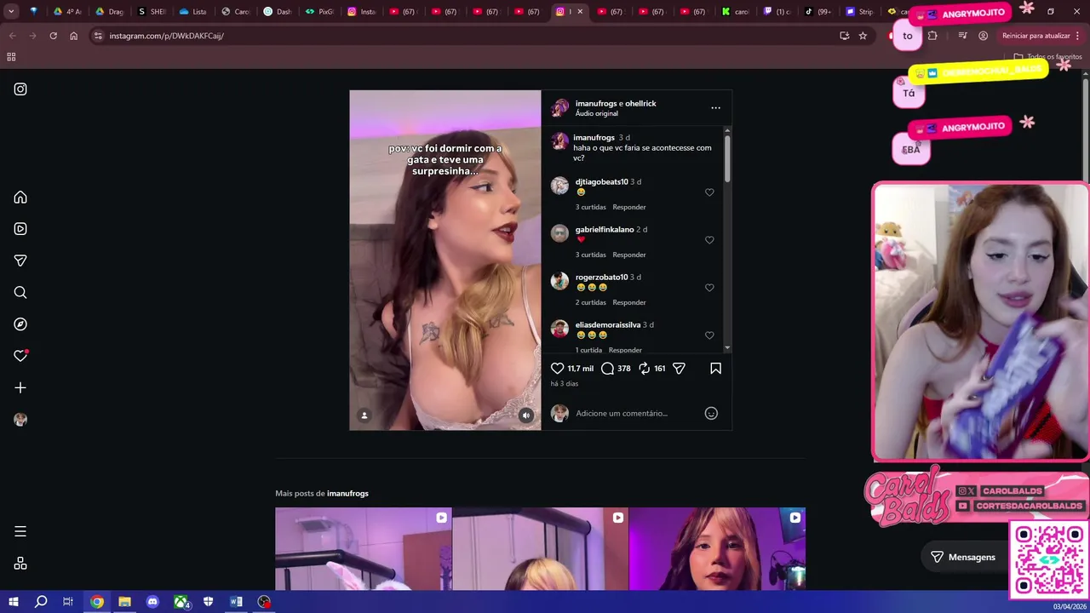1090x613 pixels.
Task: Open imanufrogs link in Mais posts heading
Action: (347, 494)
